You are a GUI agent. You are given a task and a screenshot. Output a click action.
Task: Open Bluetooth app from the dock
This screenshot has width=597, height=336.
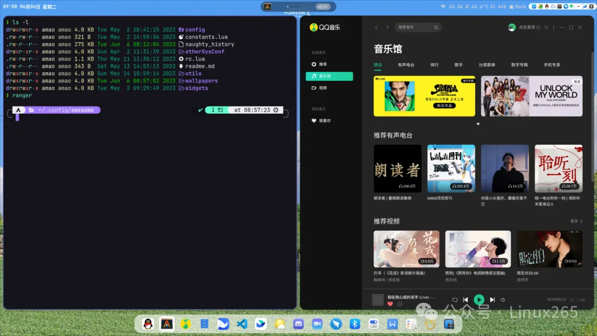pos(354,324)
